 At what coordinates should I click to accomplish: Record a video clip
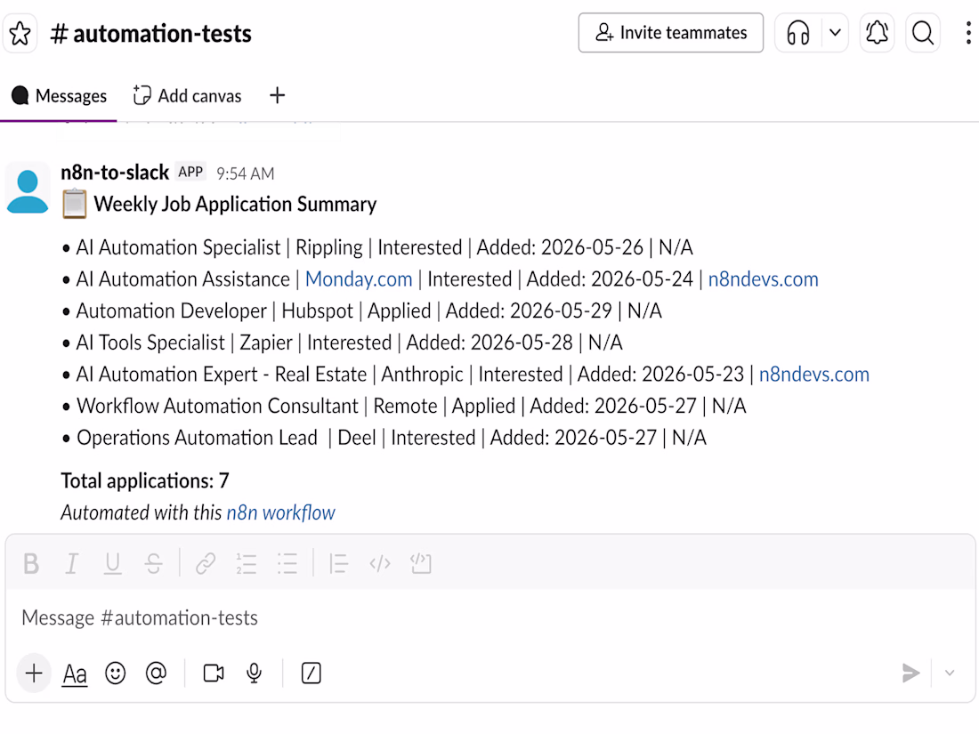[x=214, y=673]
